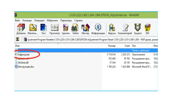Click packed size value 39 763
The height and width of the screenshot is (101, 176).
click(127, 59)
